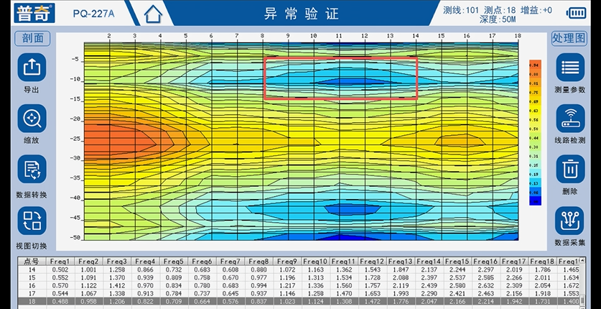The width and height of the screenshot is (601, 309).
Task: Select the Freq1 column header
Action: 60,262
